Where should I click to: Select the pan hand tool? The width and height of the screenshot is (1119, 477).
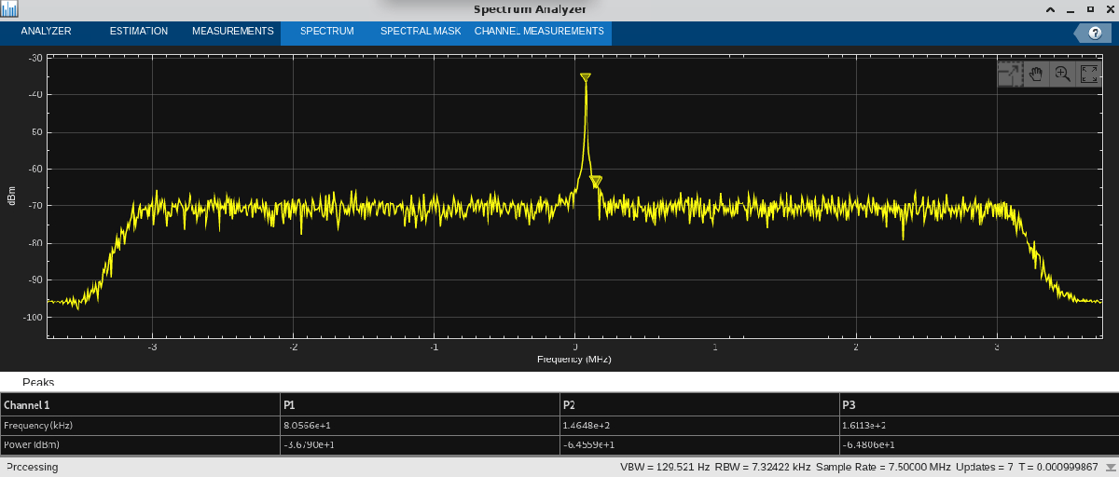(1035, 74)
